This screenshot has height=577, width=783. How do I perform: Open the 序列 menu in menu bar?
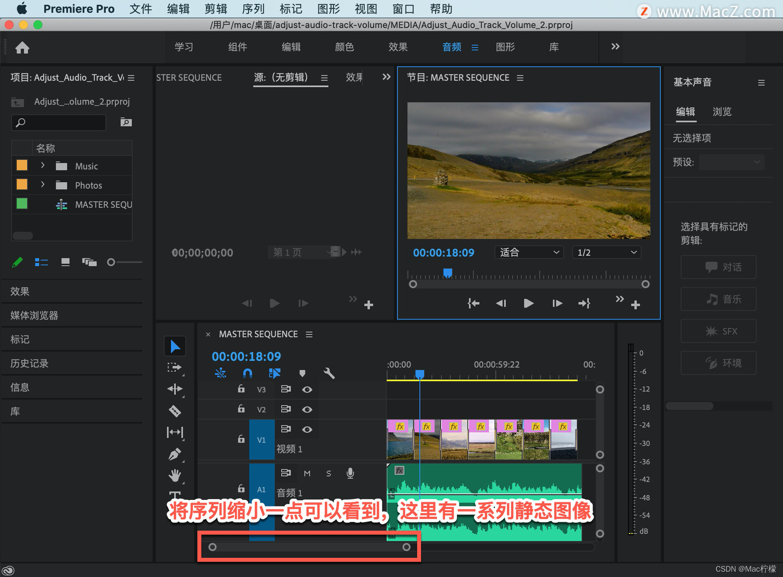253,9
